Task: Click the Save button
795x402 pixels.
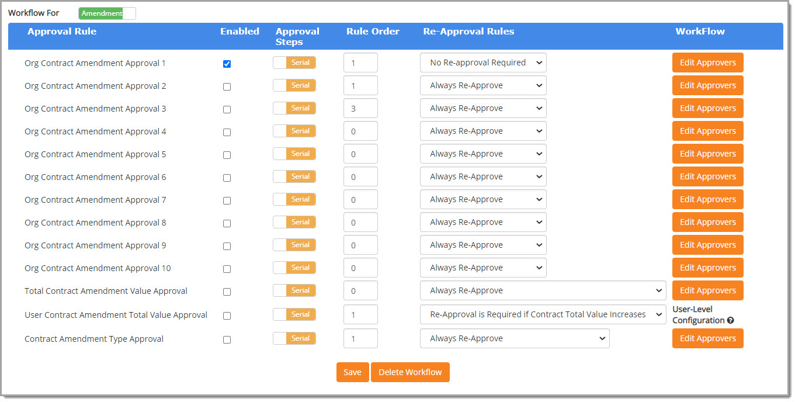Action: pos(352,372)
